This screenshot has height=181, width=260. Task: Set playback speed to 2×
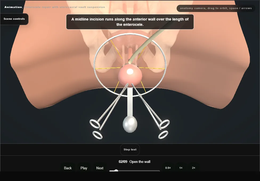point(193,168)
